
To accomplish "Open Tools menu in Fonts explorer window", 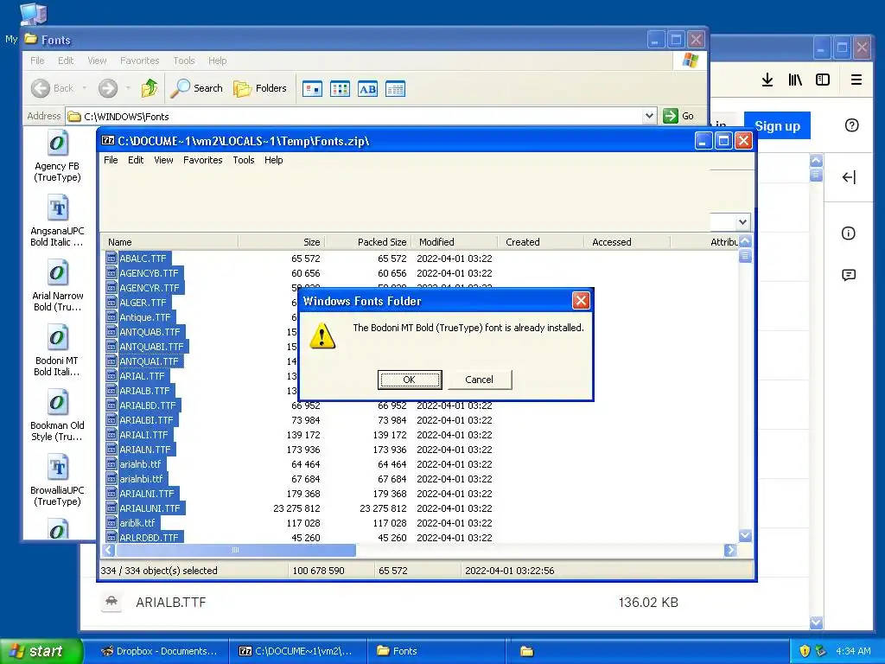I will click(183, 61).
